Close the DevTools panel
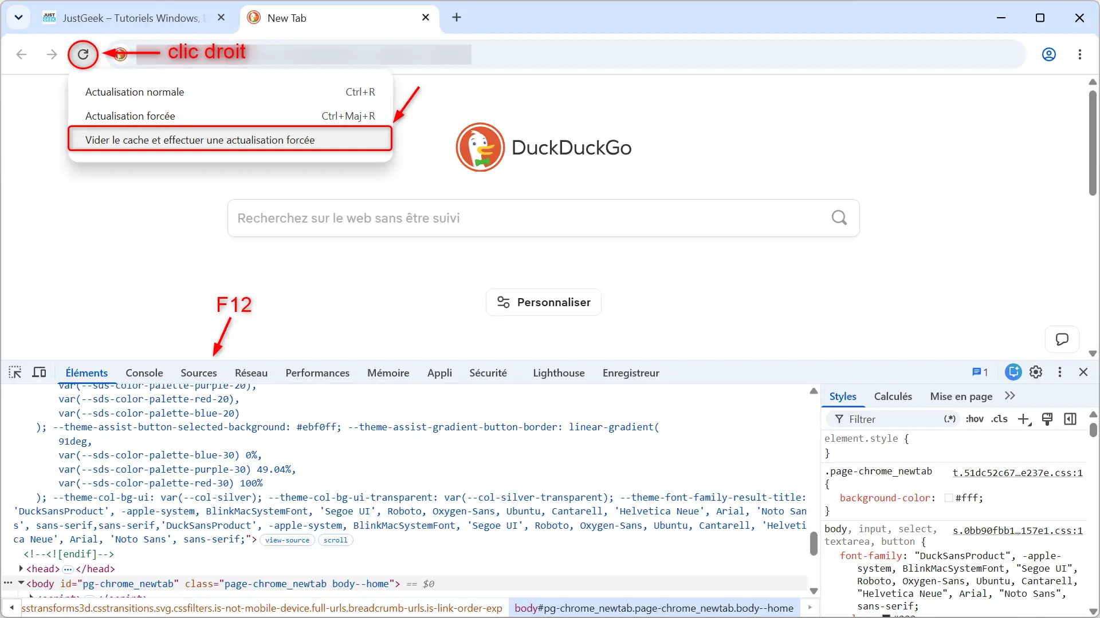This screenshot has height=618, width=1100. tap(1083, 373)
